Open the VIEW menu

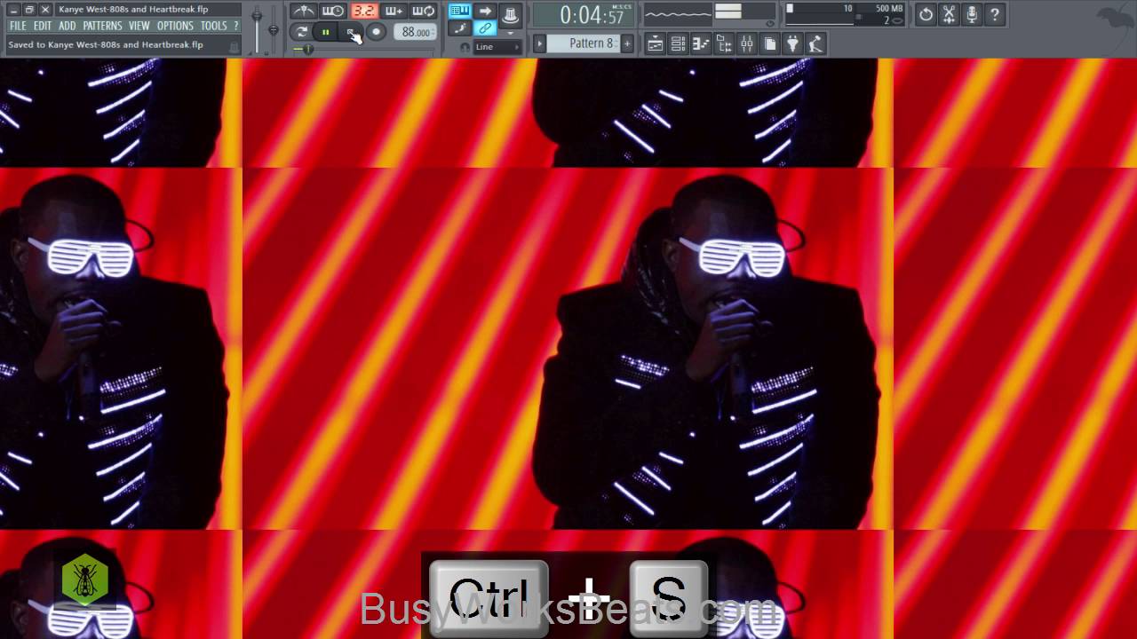tap(139, 27)
